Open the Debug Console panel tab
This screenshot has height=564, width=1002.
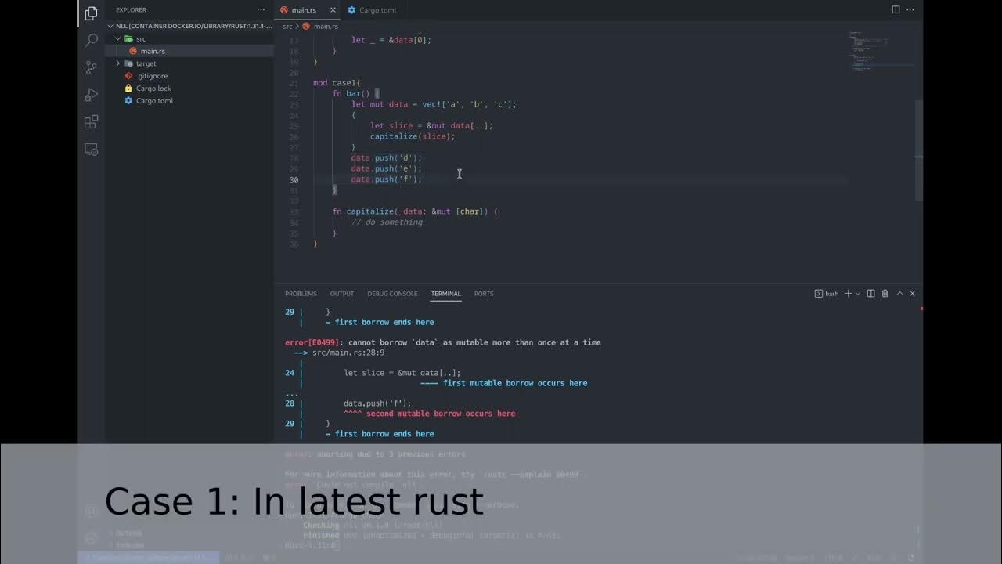click(x=392, y=294)
